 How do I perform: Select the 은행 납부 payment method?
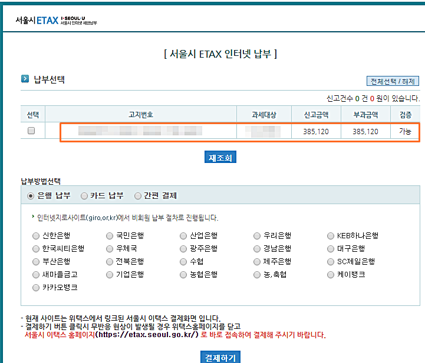point(31,195)
